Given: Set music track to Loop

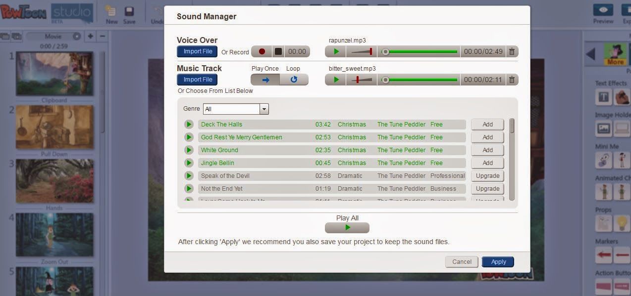Looking at the screenshot, I should coord(294,80).
